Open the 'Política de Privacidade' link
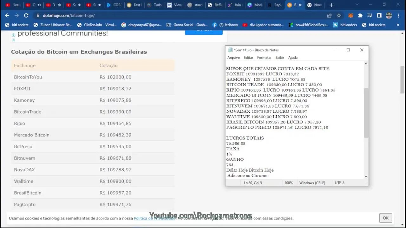Viewport: 406px width, 228px height. pyautogui.click(x=154, y=218)
